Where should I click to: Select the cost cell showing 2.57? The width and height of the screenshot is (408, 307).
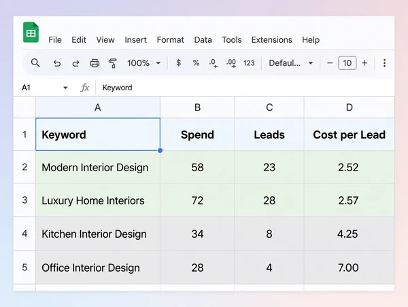[x=350, y=200]
